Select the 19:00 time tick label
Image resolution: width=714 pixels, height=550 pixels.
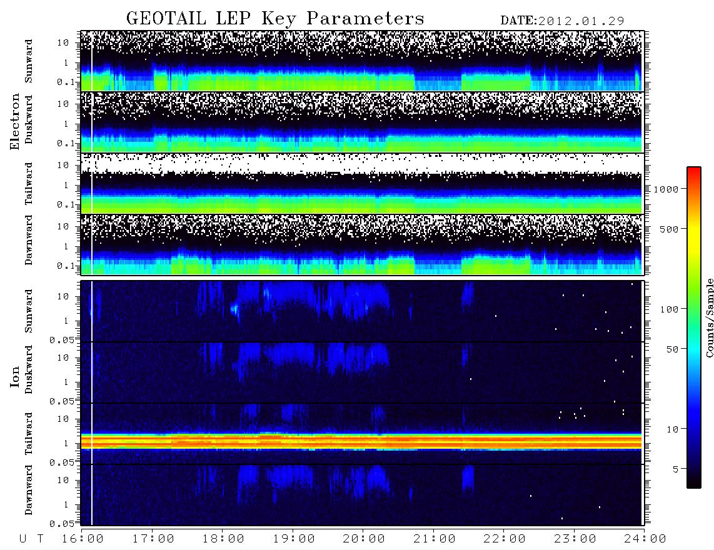tap(294, 539)
